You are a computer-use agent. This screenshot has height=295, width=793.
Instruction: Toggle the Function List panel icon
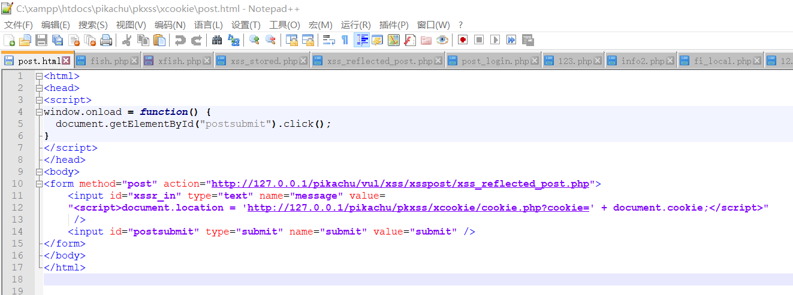pos(409,40)
